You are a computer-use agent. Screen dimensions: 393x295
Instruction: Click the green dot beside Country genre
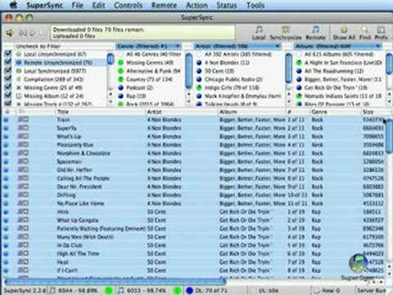[120, 79]
